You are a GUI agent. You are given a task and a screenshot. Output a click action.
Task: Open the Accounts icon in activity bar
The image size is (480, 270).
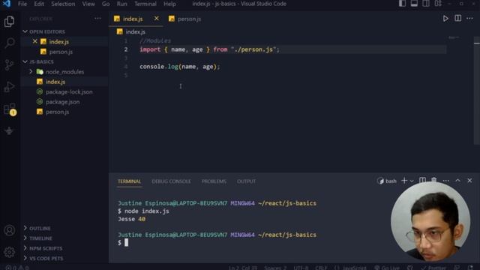pos(9,230)
